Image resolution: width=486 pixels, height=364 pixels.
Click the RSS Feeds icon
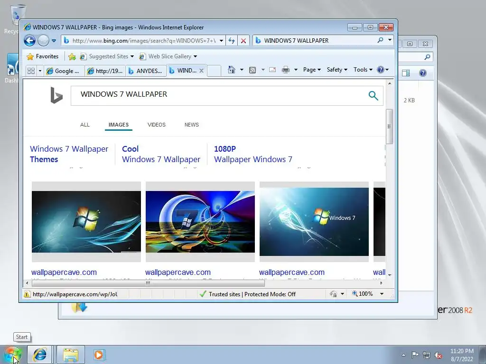click(252, 70)
